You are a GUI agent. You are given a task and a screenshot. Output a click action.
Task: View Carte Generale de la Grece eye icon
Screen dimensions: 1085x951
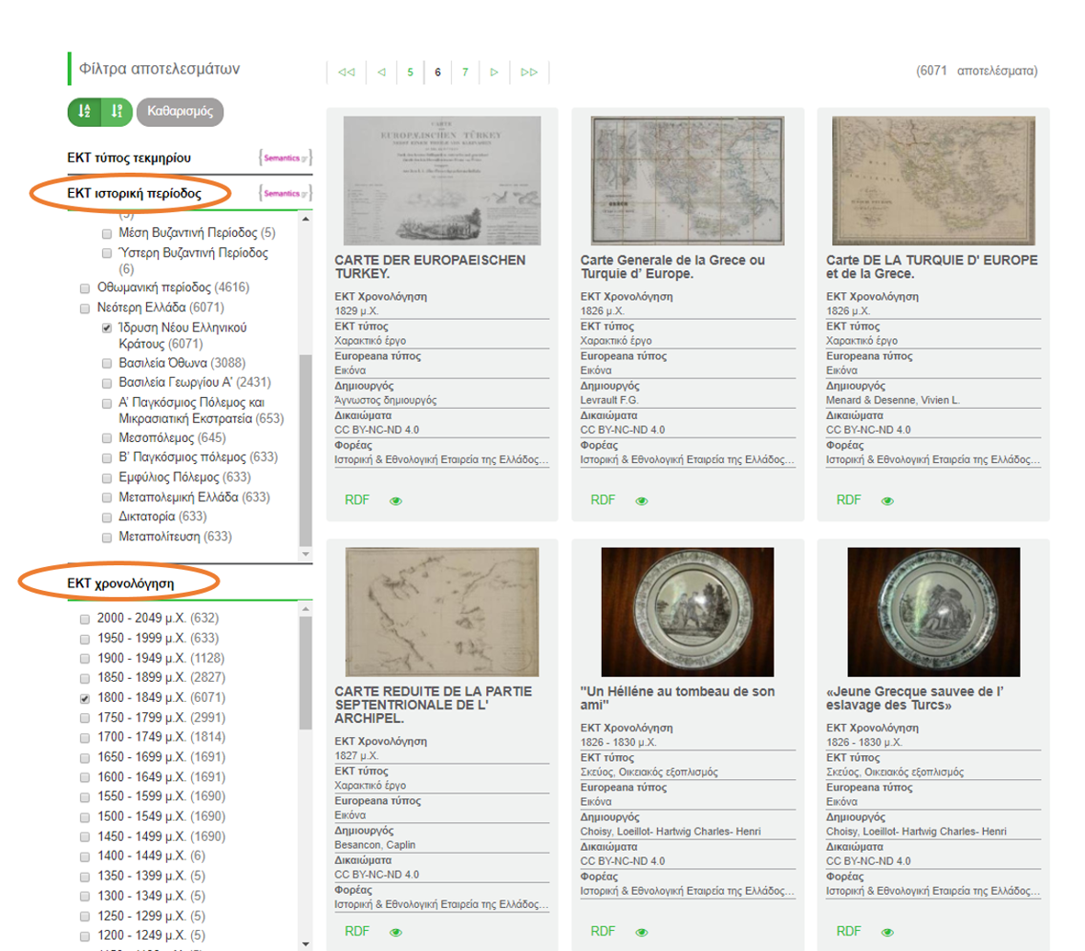coord(641,501)
